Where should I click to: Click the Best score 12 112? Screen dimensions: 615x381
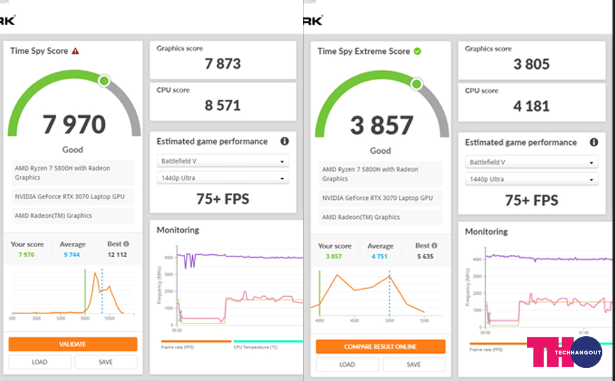[x=117, y=255]
